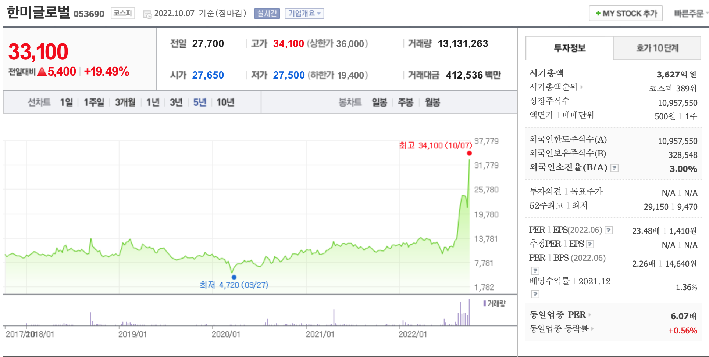Click the 2020/01 axis label on chart

click(x=226, y=334)
